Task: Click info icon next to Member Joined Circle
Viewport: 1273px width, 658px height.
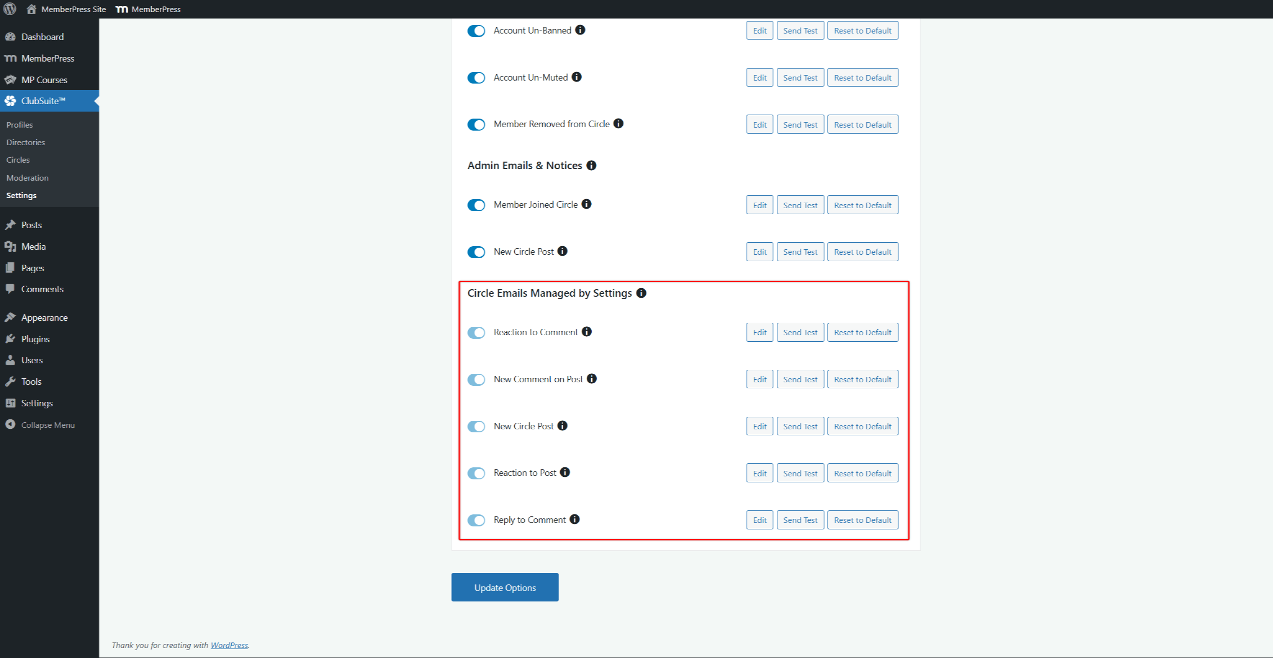Action: (586, 204)
